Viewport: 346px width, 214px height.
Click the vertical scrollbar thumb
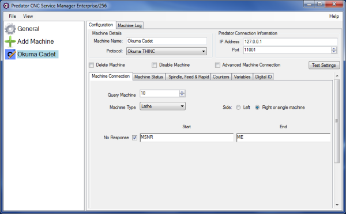[337, 121]
